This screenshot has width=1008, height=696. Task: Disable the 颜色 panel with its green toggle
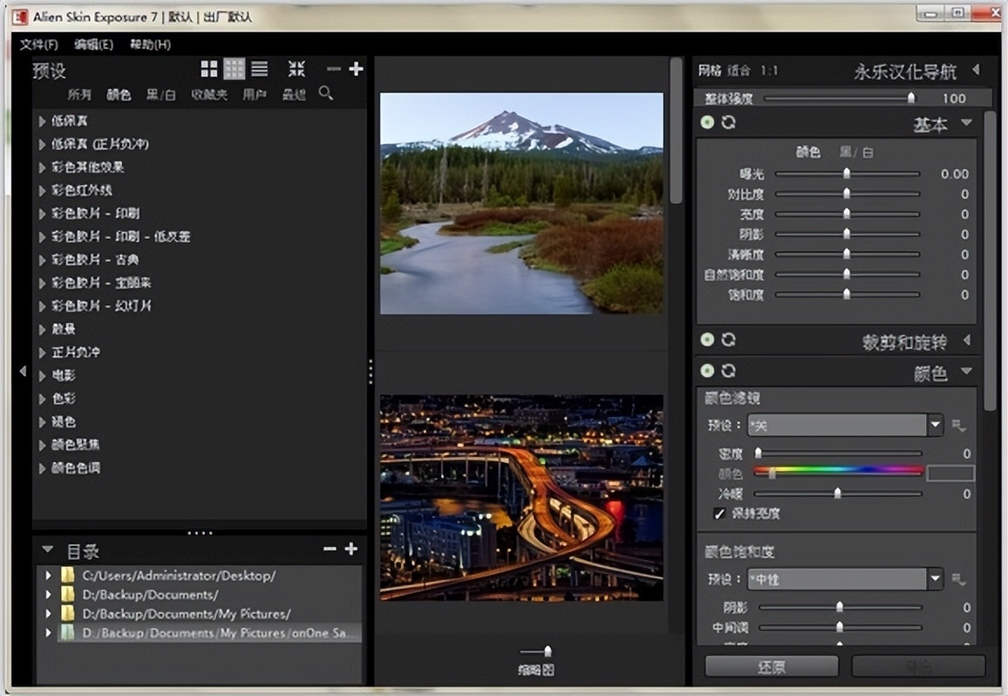[x=707, y=372]
